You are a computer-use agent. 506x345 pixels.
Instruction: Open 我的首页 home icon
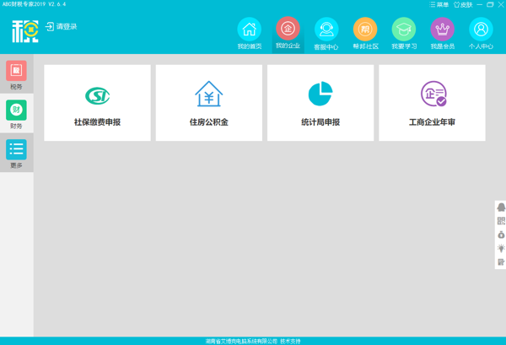(x=249, y=30)
